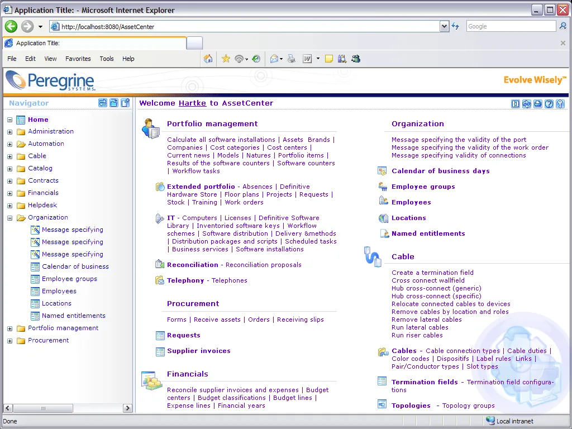572x429 pixels.
Task: Click the green Back arrow button
Action: (11, 26)
